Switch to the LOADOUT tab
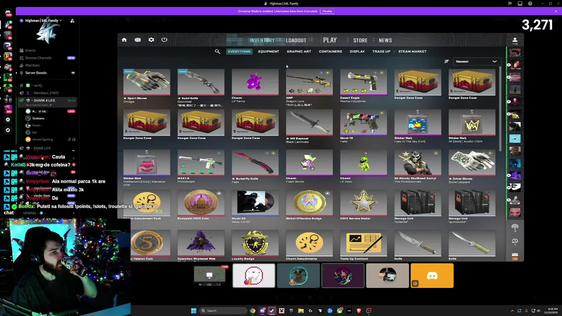The width and height of the screenshot is (562, 316). pyautogui.click(x=296, y=40)
